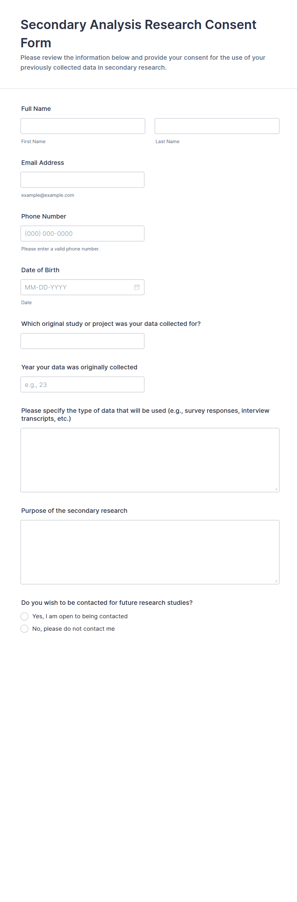
Task: Select "Yes, I am open to being contacted"
Action: (25, 616)
